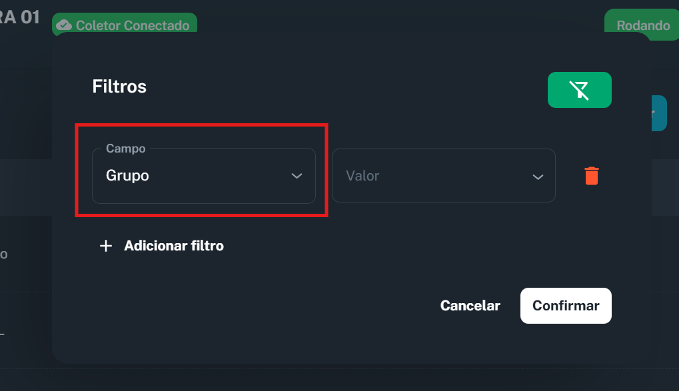Image resolution: width=679 pixels, height=391 pixels.
Task: Toggle the Coletor Conectado status indicator
Action: tap(124, 25)
